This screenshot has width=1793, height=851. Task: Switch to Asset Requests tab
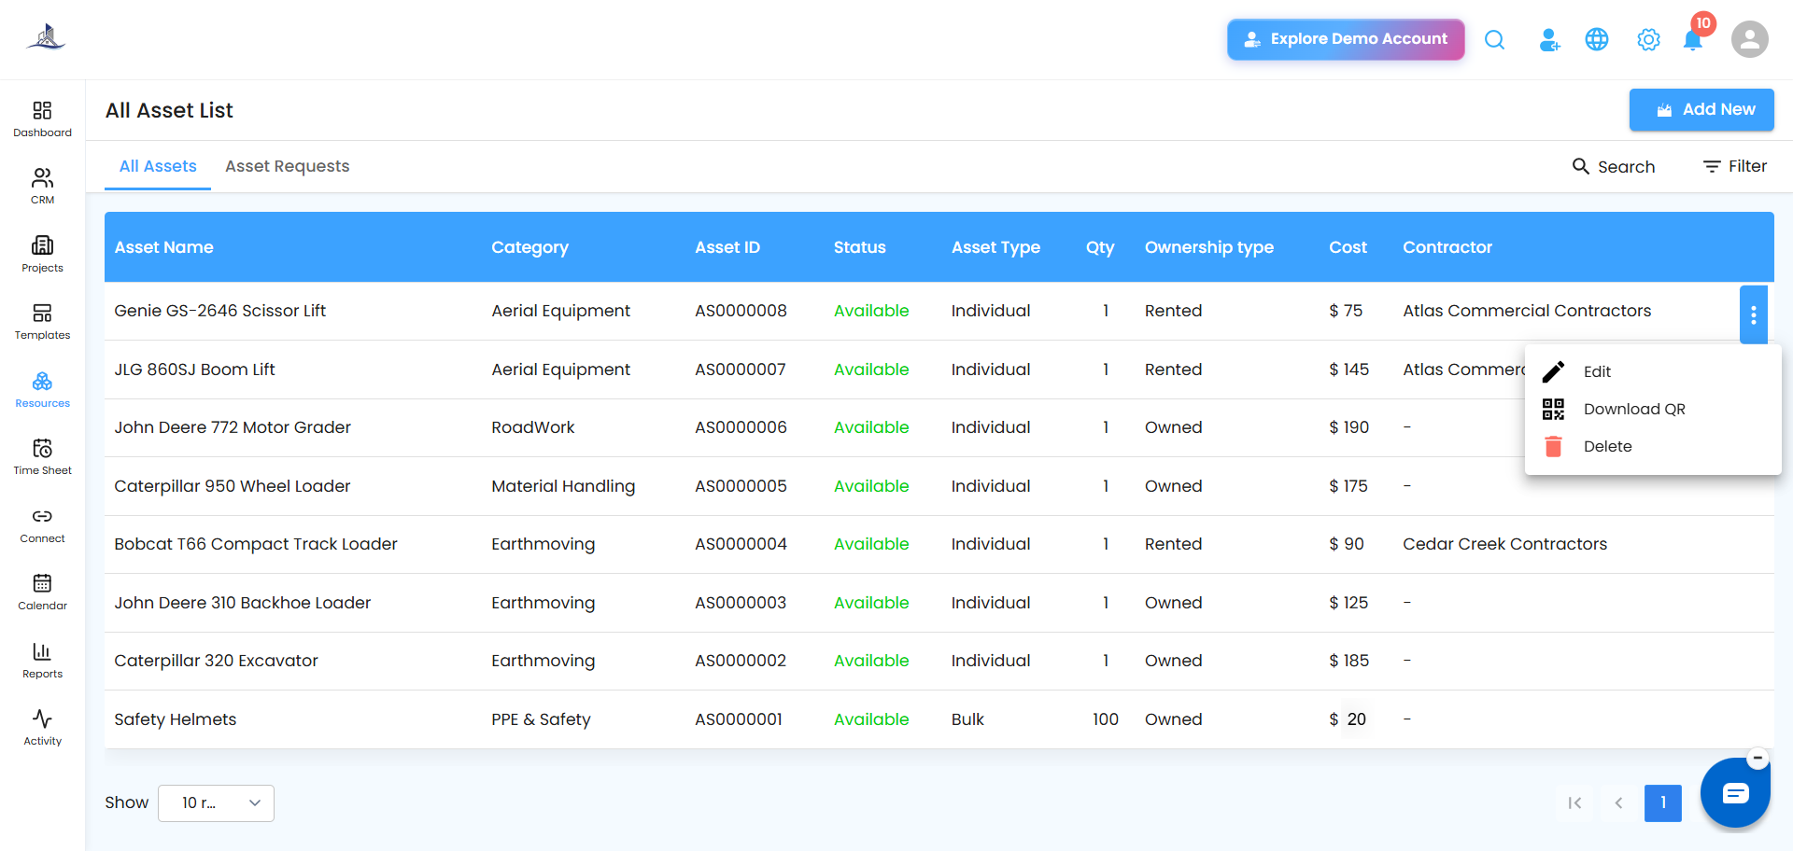[287, 166]
